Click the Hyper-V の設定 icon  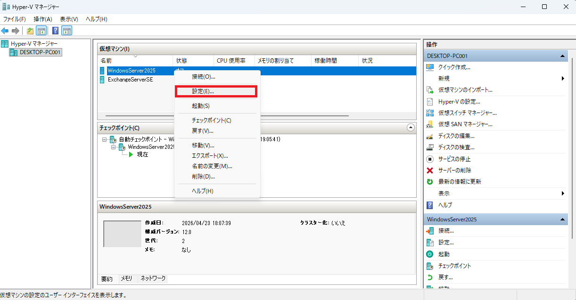tap(429, 101)
